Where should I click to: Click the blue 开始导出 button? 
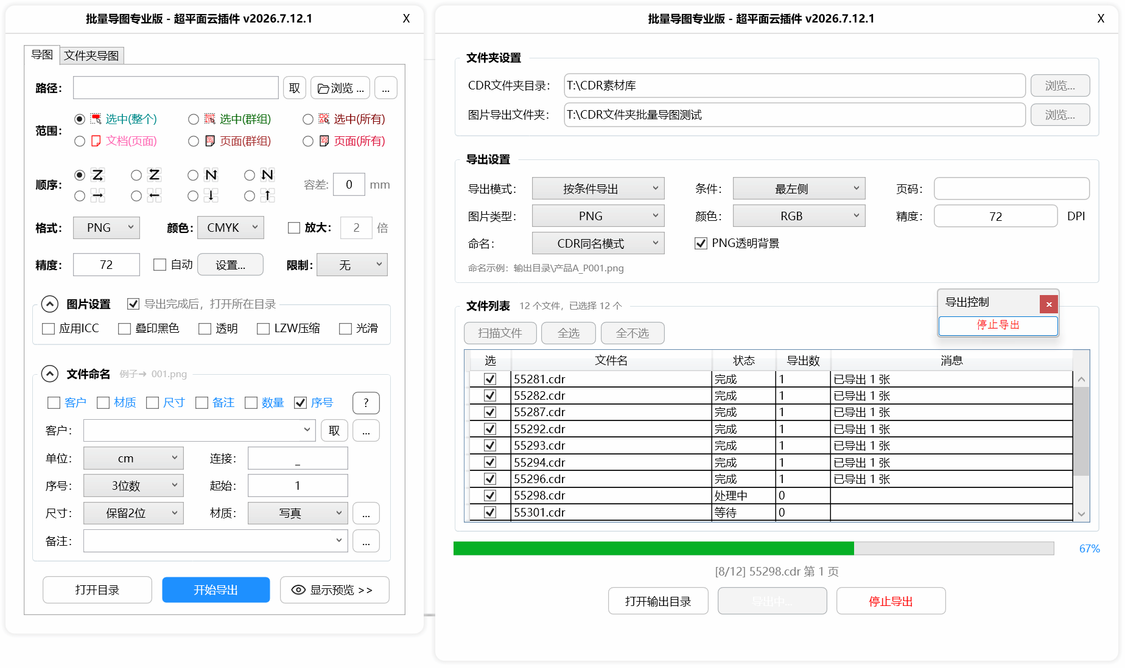click(x=216, y=590)
